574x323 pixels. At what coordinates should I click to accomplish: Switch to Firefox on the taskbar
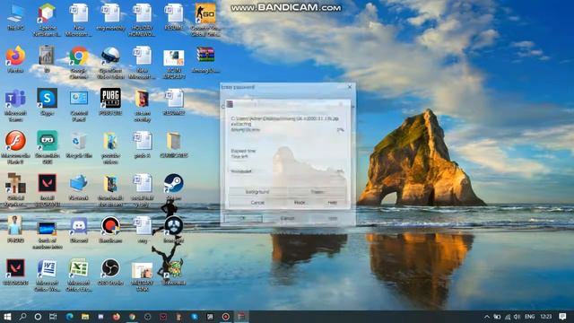coord(117,317)
